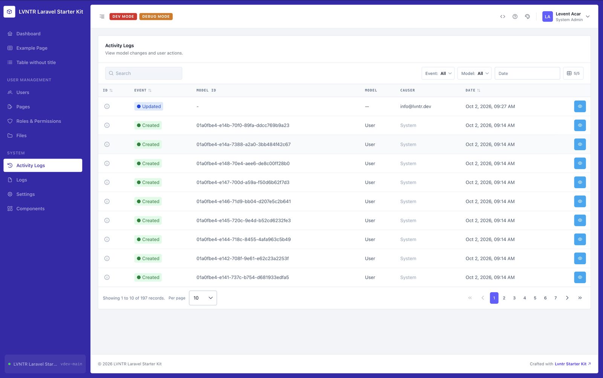This screenshot has width=603, height=378.
Task: Open the theme palette icon in header
Action: pyautogui.click(x=527, y=17)
